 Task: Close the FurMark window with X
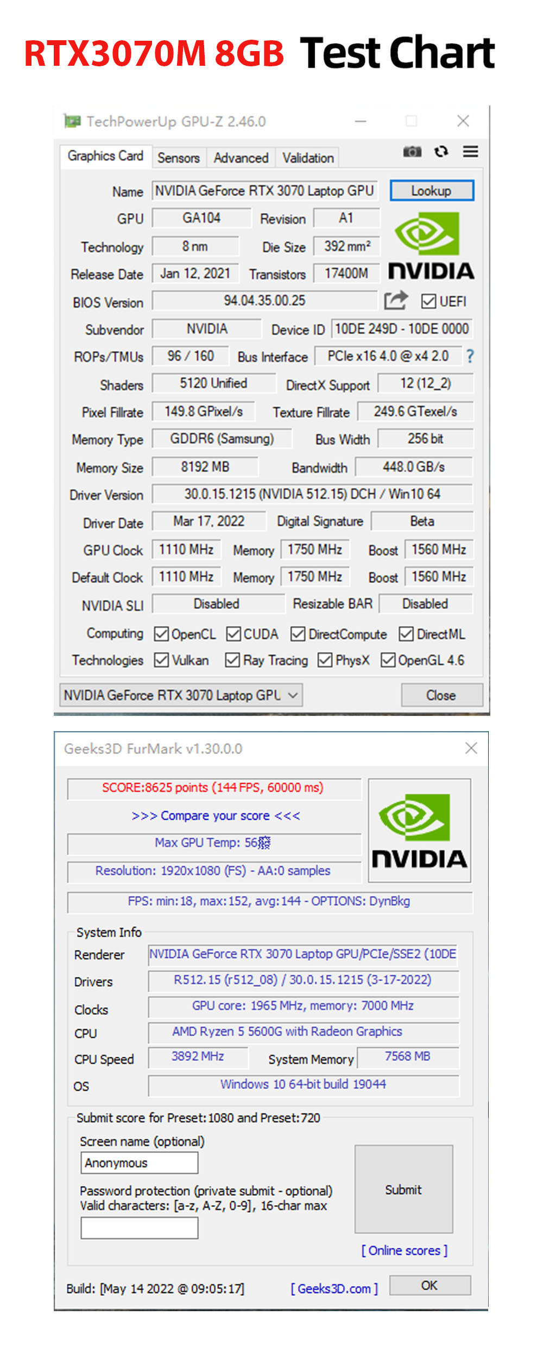(471, 748)
